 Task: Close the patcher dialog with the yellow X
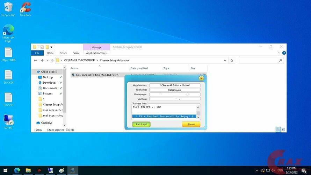201,78
